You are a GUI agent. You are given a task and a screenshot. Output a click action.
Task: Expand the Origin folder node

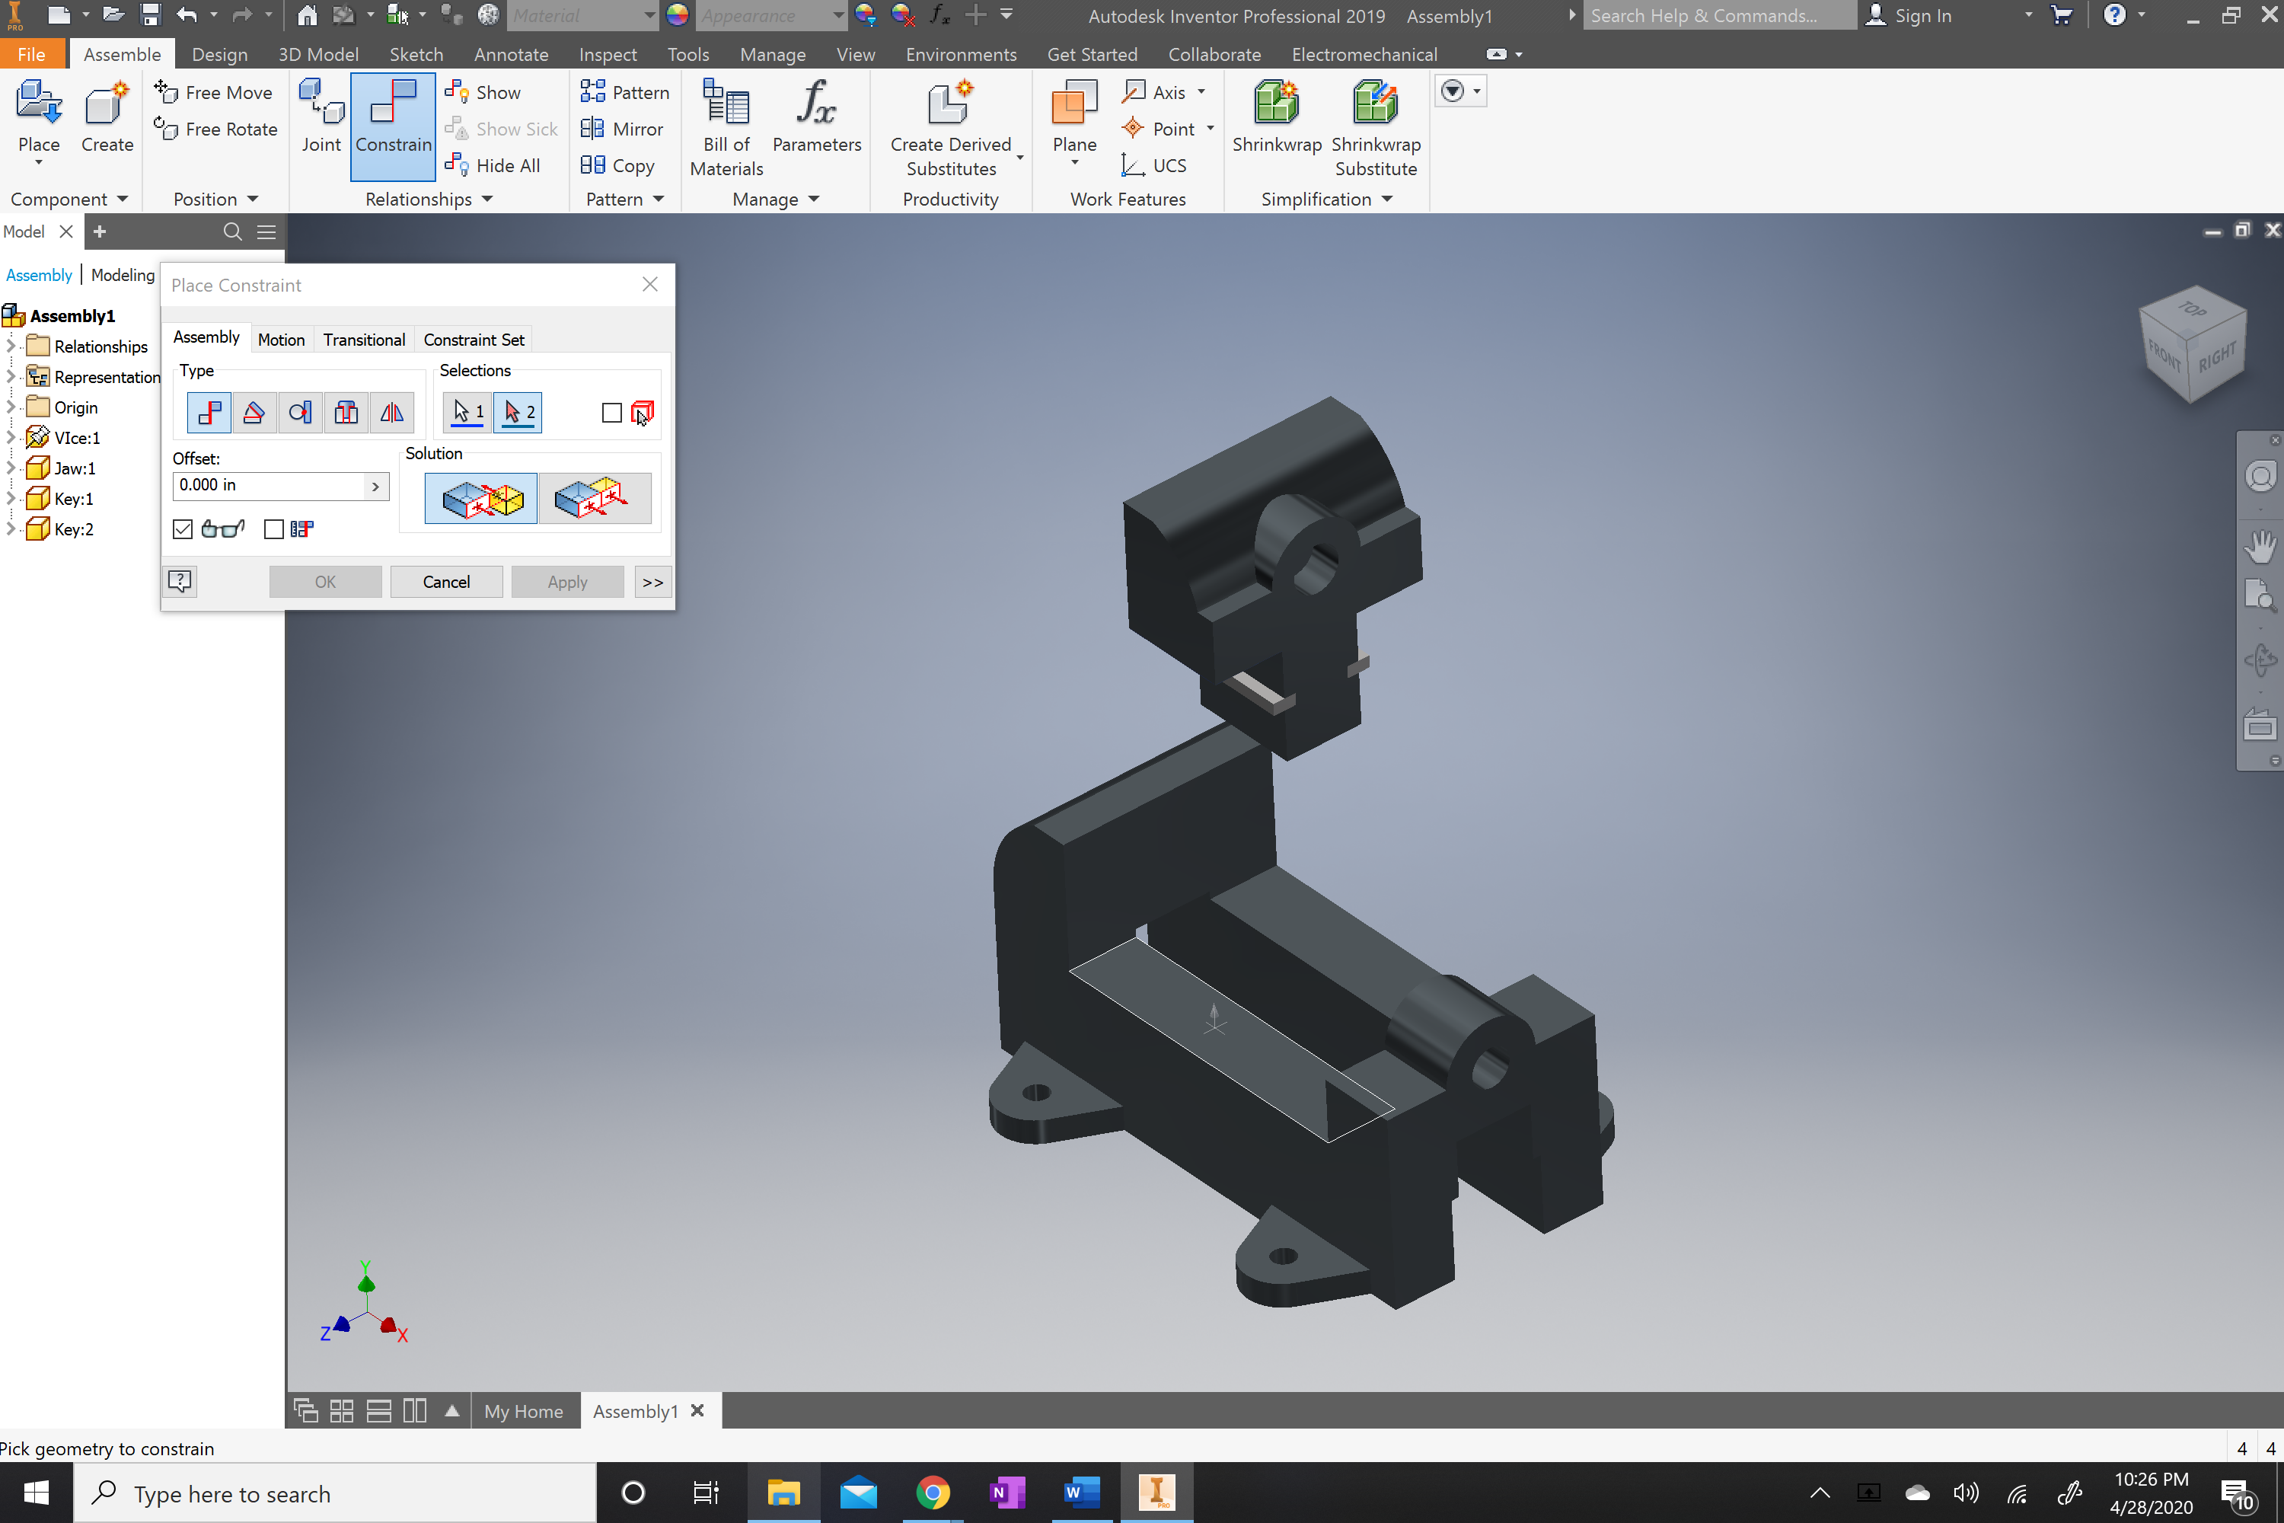point(11,407)
